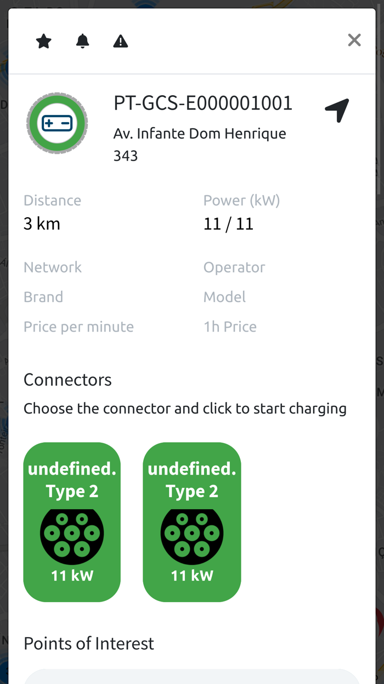Mark the charging station as favorite

43,41
